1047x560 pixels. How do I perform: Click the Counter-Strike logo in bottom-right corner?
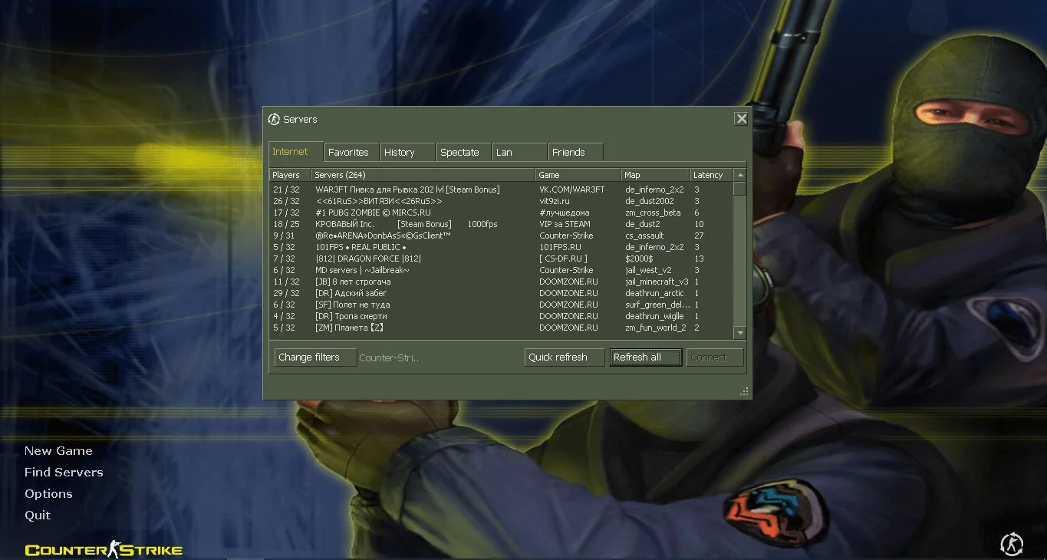pos(1012,544)
